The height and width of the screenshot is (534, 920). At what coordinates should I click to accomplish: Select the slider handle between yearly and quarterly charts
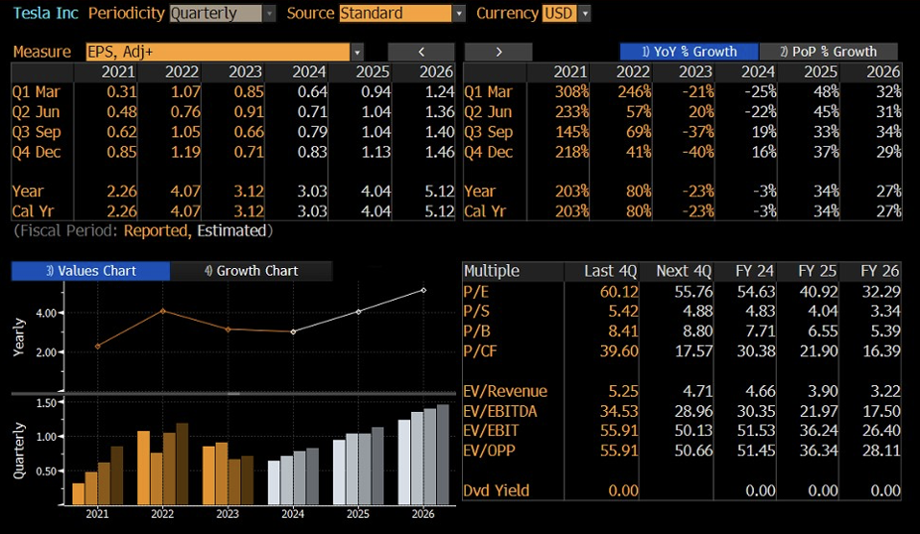coord(233,393)
